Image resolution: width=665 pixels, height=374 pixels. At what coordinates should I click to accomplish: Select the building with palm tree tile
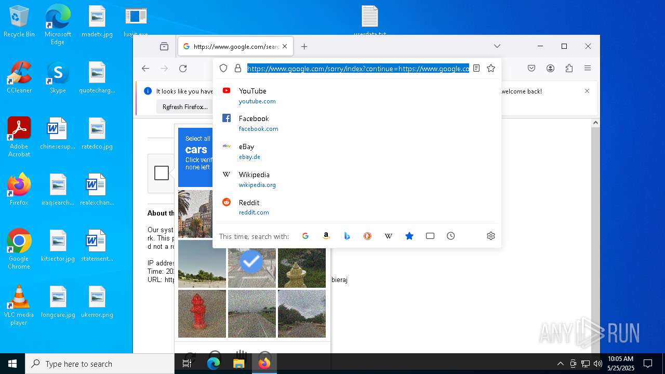tap(195, 214)
